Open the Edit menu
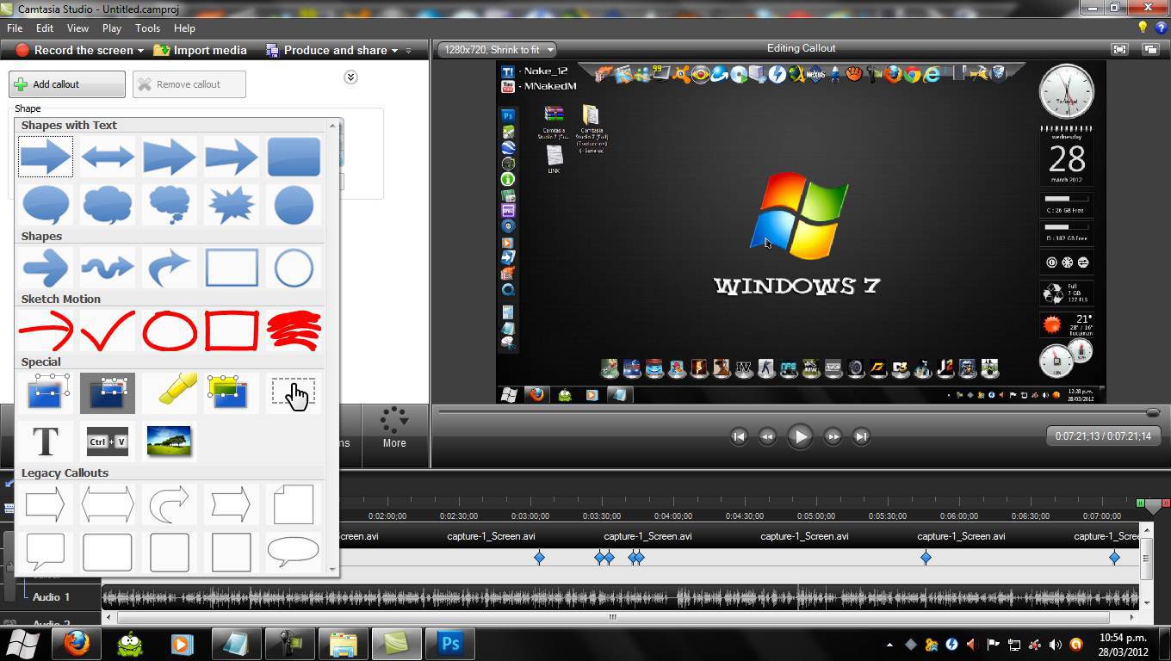The width and height of the screenshot is (1171, 661). point(45,28)
